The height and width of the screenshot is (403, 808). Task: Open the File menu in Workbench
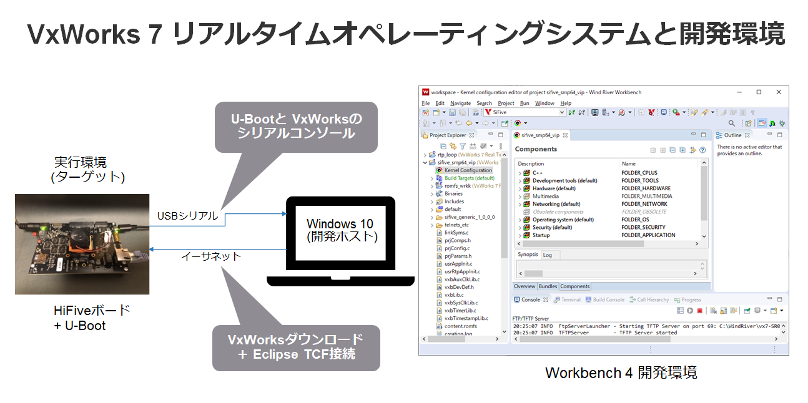click(425, 103)
